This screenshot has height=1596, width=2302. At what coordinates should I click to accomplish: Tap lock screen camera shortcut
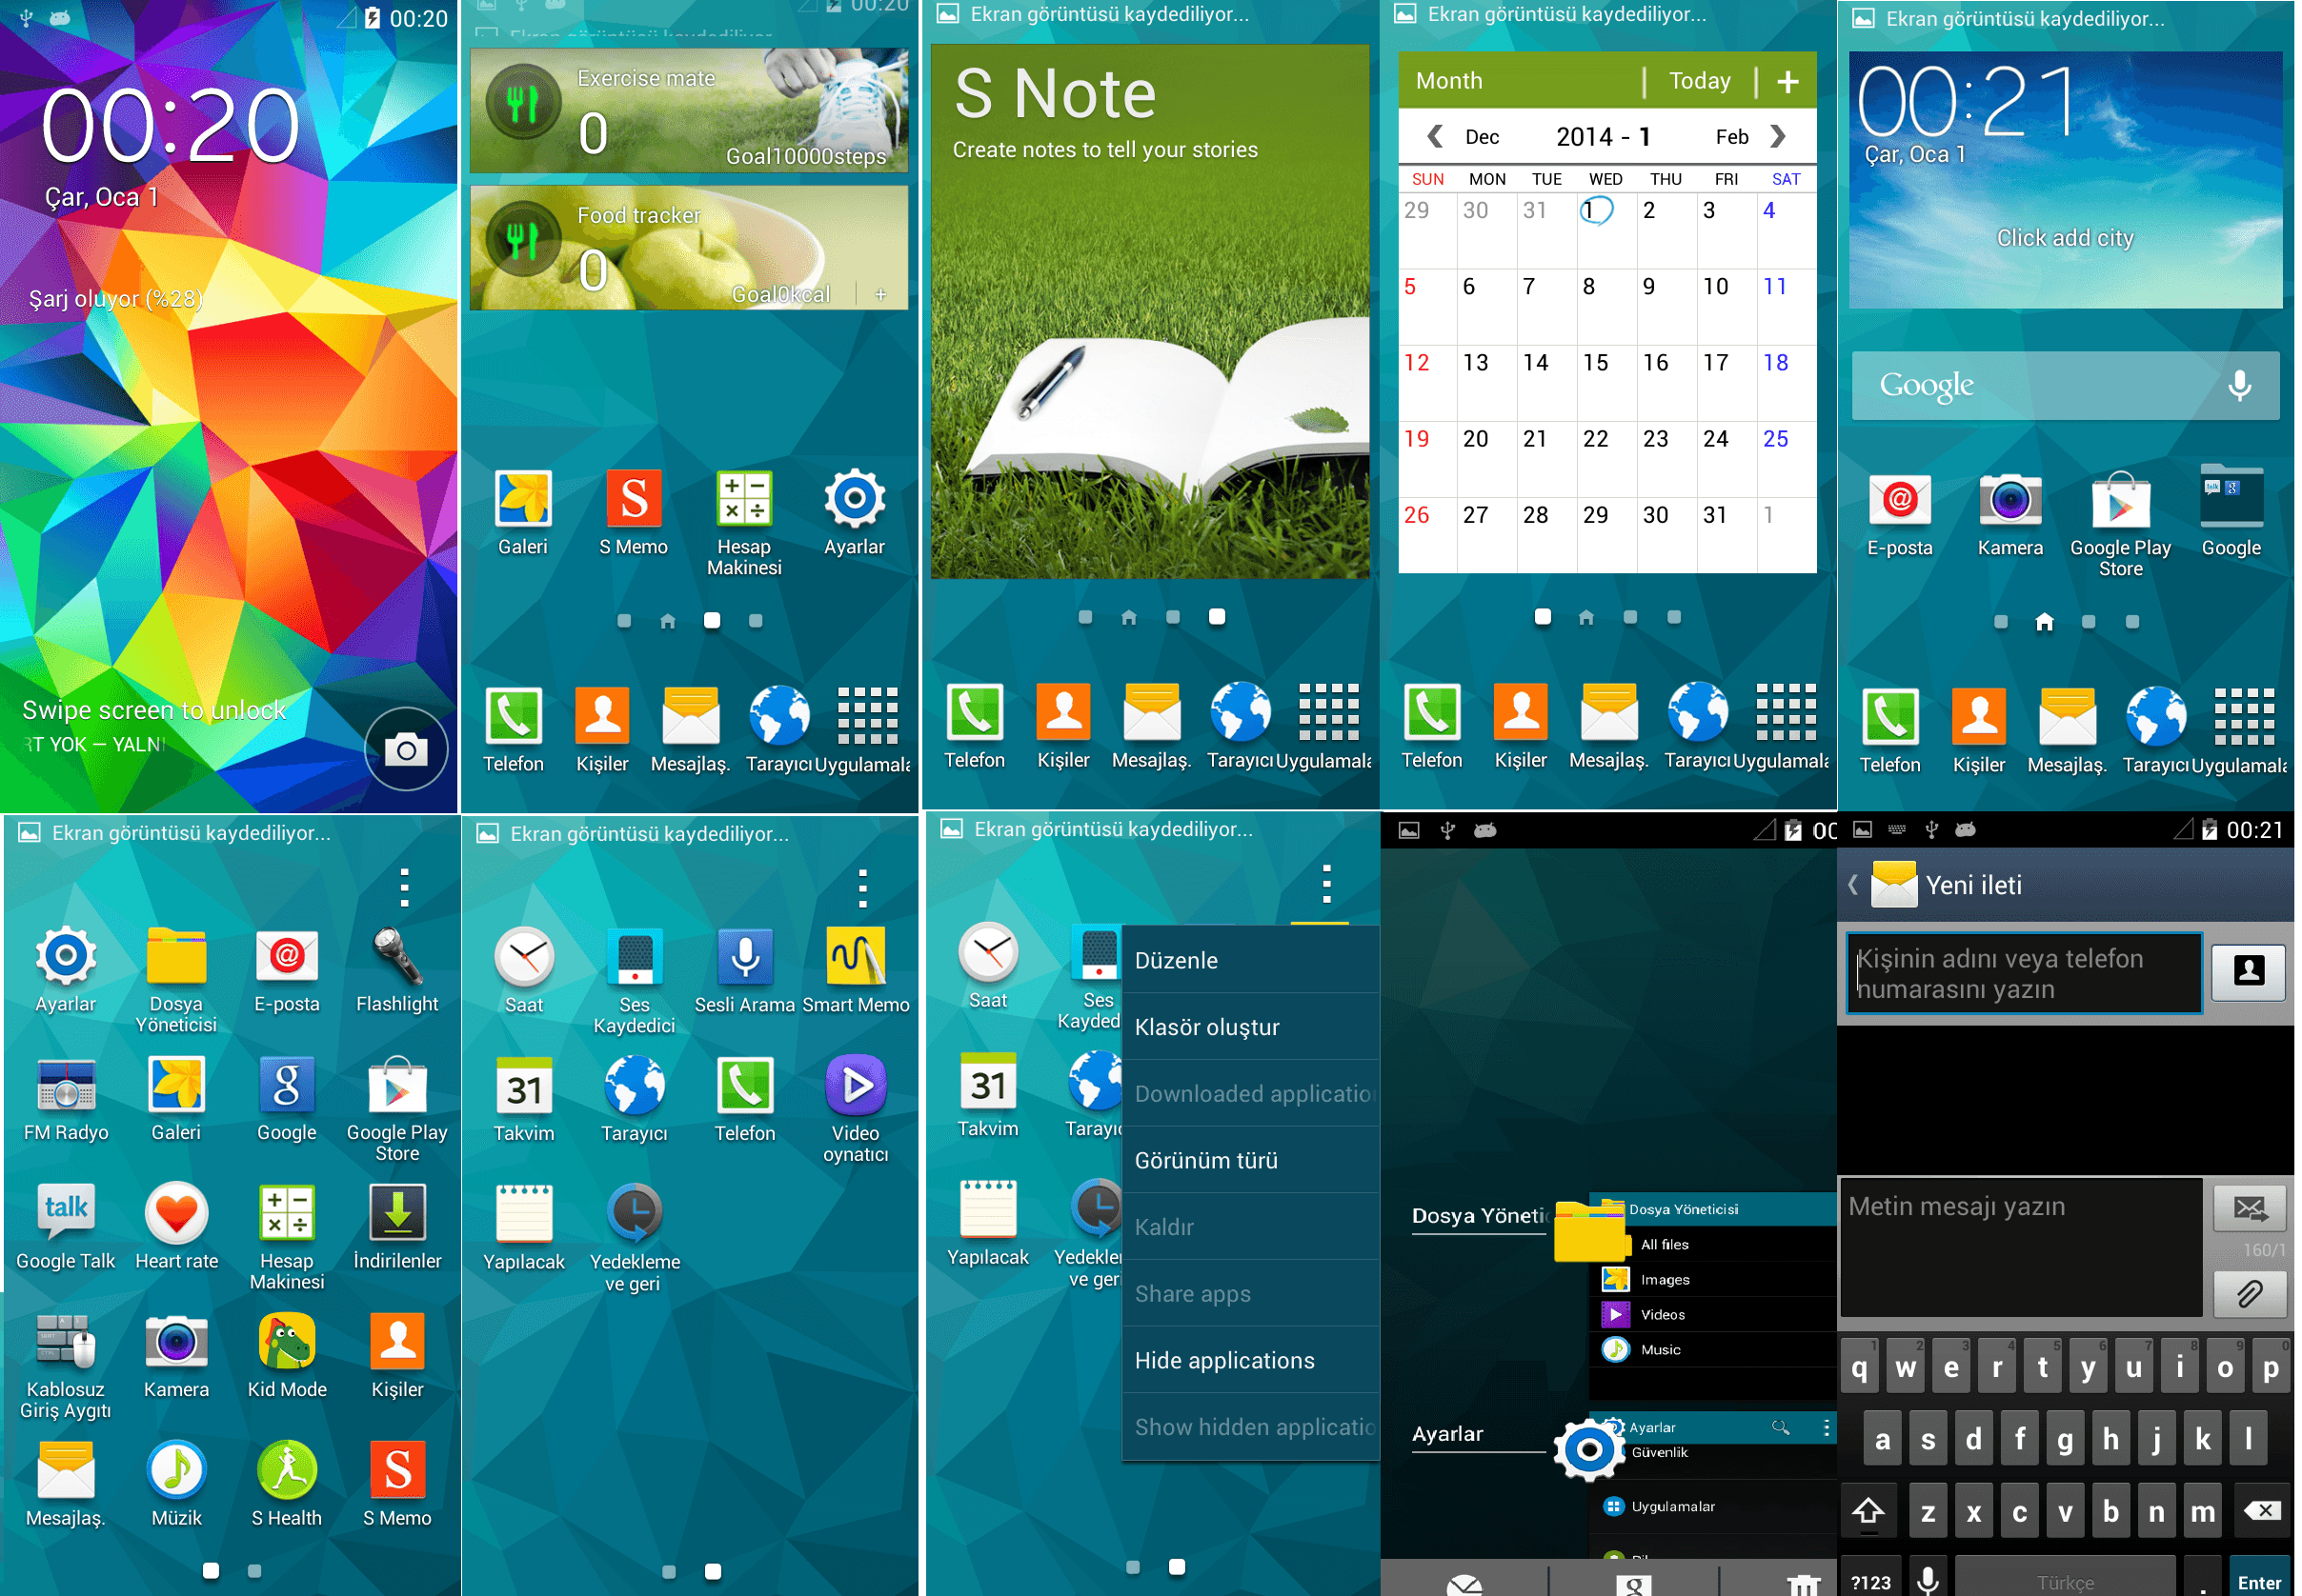(406, 750)
